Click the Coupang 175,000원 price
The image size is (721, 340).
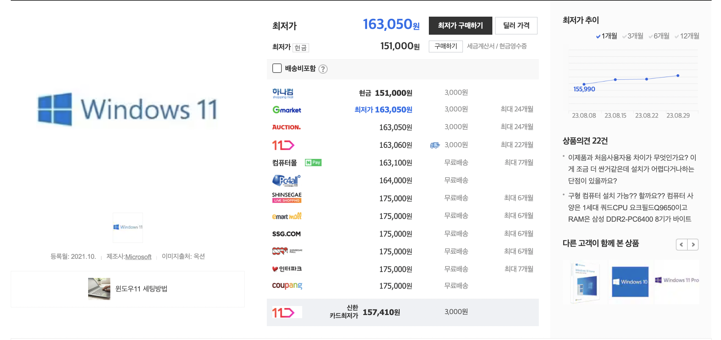tap(396, 286)
